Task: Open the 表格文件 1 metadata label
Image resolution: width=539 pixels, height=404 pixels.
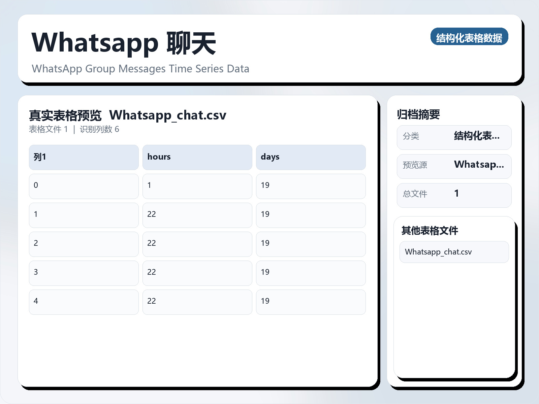Action: point(48,129)
